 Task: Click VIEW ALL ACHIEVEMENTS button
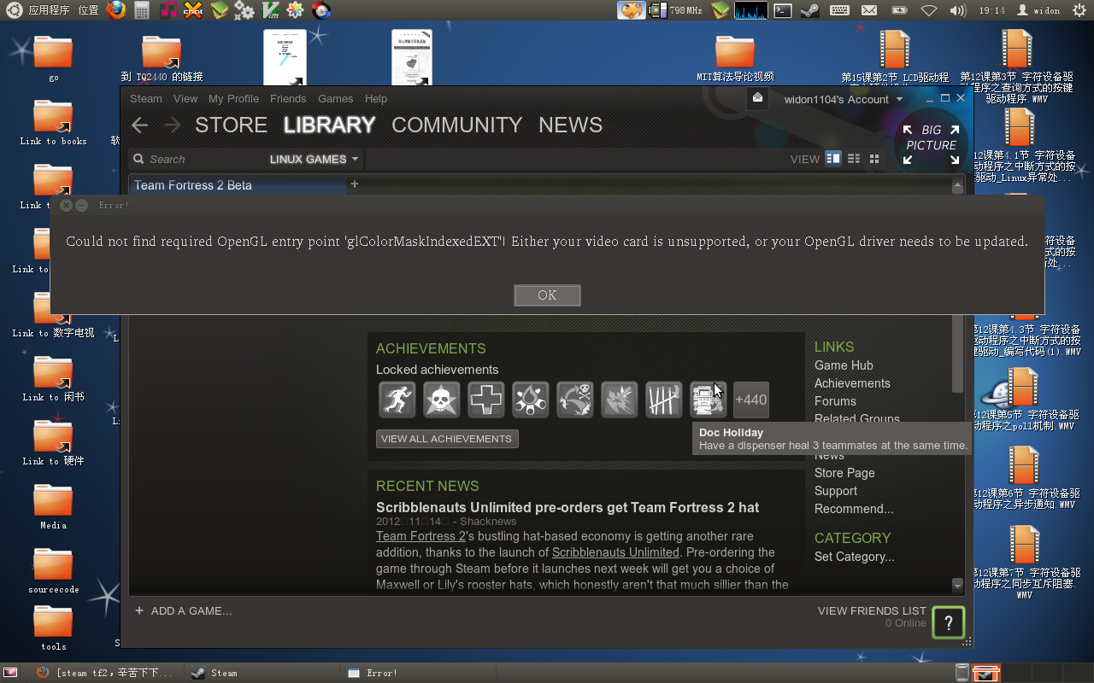(x=447, y=439)
